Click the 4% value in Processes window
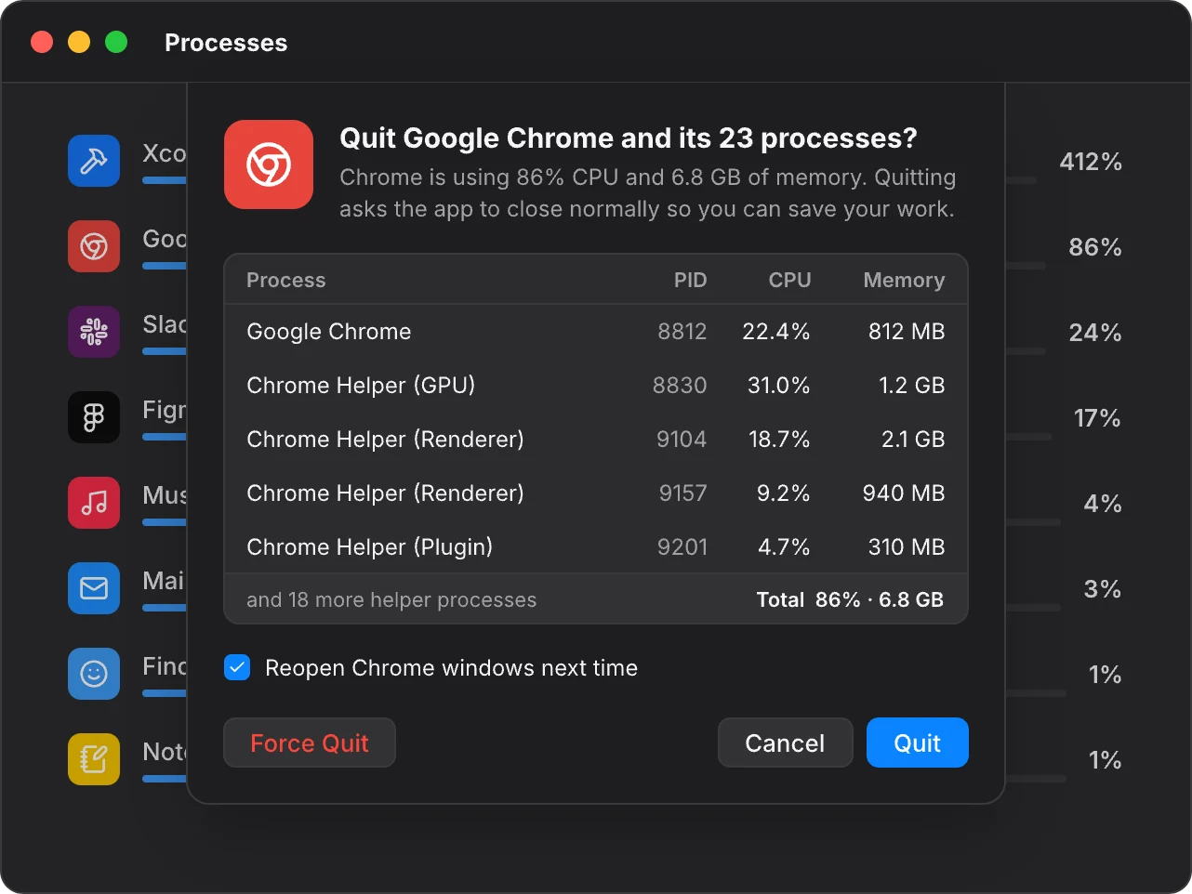This screenshot has width=1192, height=894. click(1103, 504)
